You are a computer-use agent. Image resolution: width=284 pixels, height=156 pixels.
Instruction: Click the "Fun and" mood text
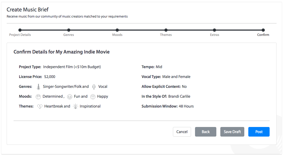click(x=81, y=96)
